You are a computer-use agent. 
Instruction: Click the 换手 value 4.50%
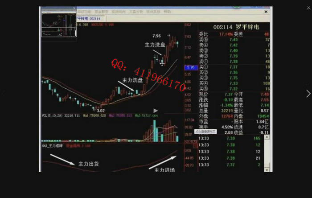(227, 127)
